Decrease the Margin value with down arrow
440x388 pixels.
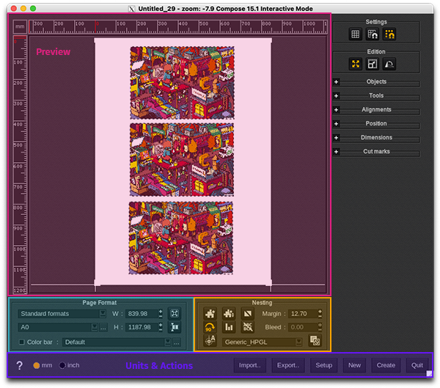pyautogui.click(x=320, y=316)
